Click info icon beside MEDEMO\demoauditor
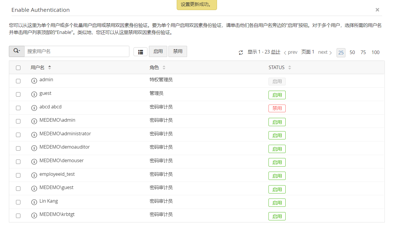394x231 pixels. coord(34,148)
